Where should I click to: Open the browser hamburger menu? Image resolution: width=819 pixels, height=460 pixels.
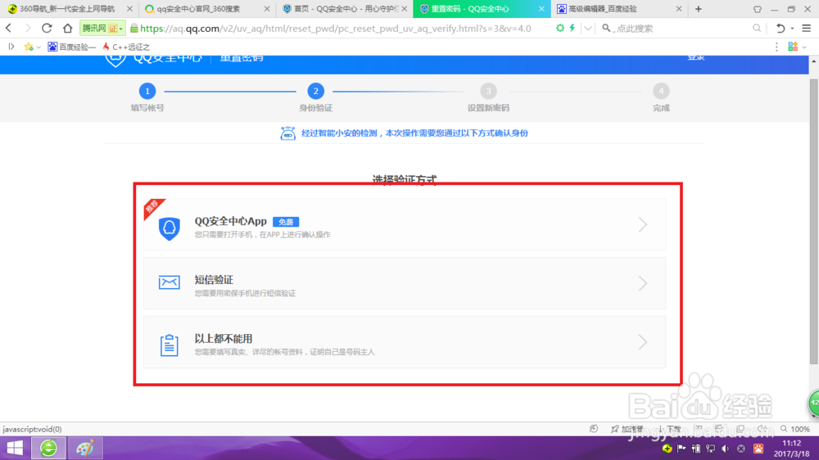pos(807,28)
